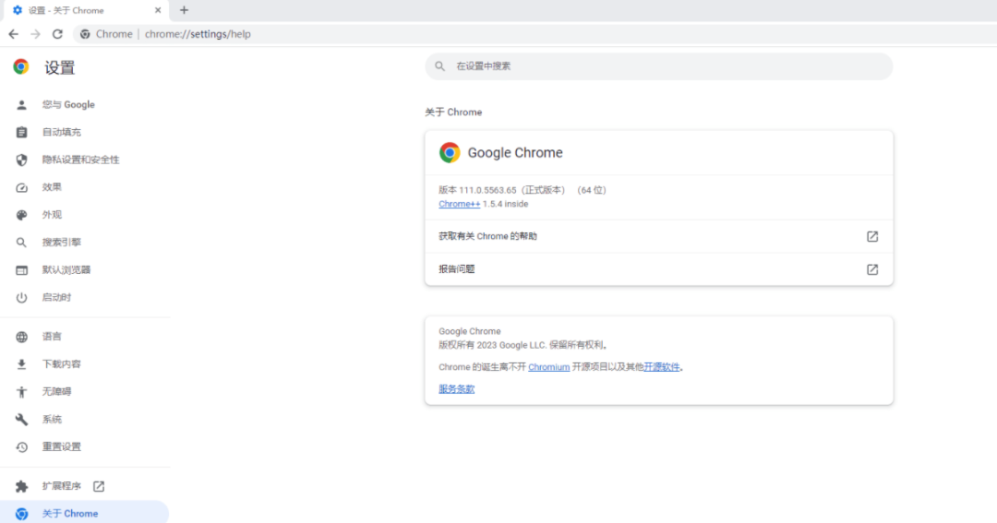Click person icon beside 您与 Google

tap(21, 105)
